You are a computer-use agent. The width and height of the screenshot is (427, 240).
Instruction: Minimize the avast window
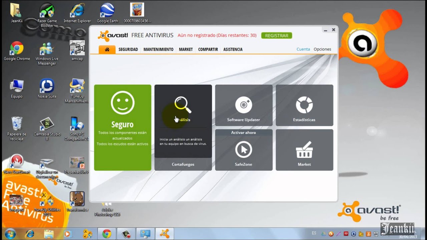click(x=325, y=30)
